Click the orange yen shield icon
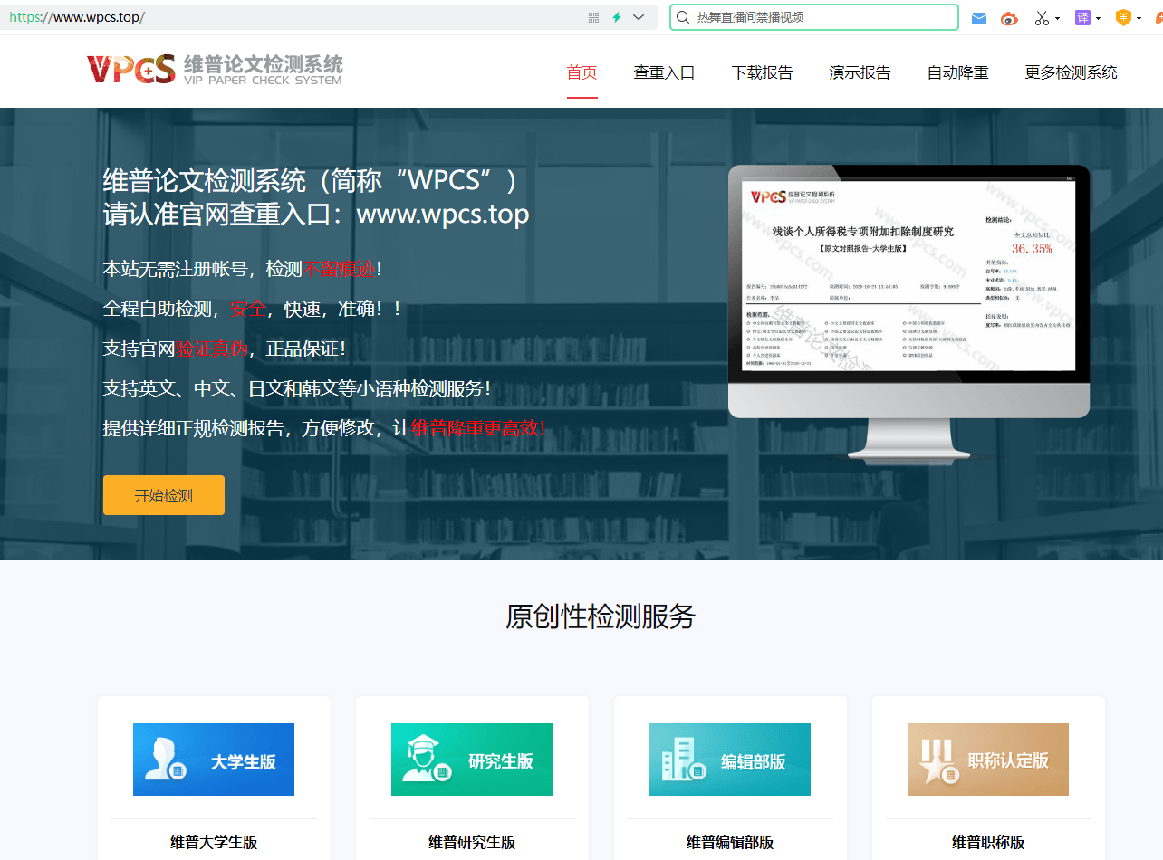Viewport: 1163px width, 860px height. 1123,17
